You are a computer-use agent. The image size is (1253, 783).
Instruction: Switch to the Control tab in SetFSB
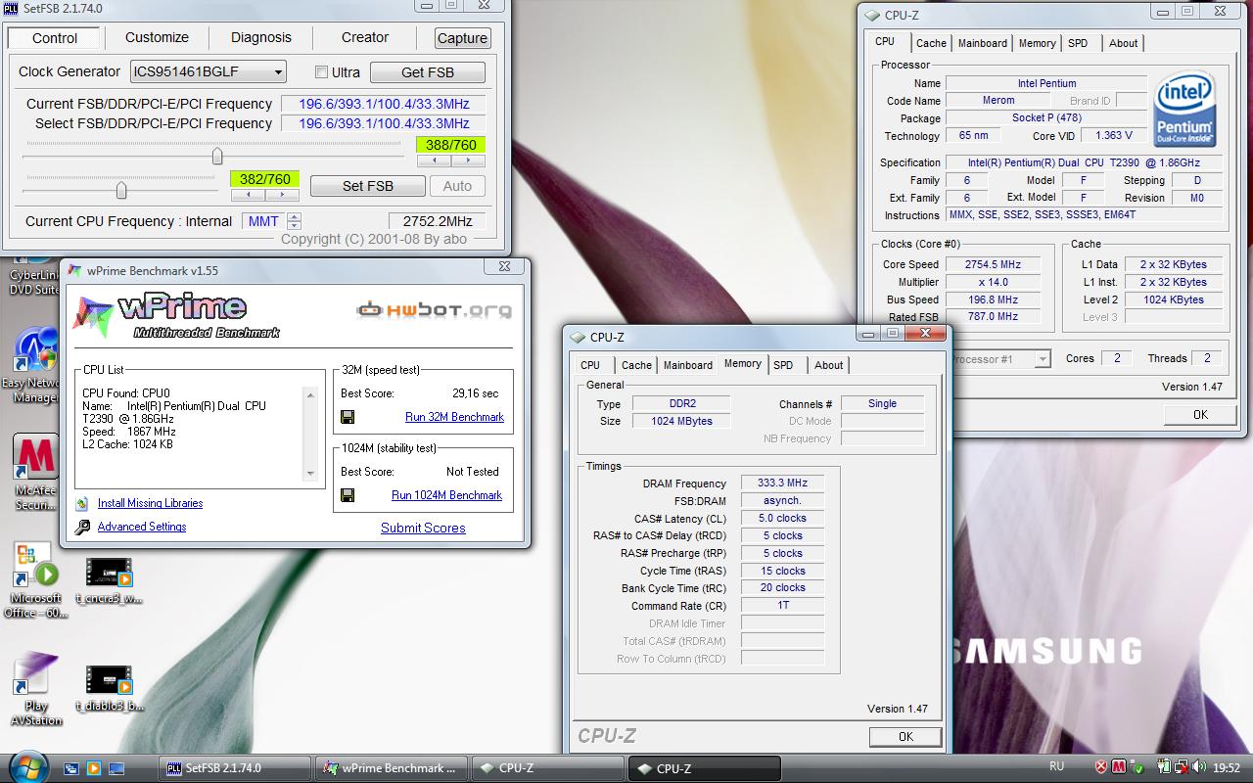pyautogui.click(x=55, y=38)
